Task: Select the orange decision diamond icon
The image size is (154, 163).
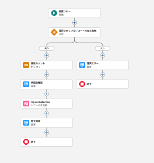Action: tap(54, 32)
